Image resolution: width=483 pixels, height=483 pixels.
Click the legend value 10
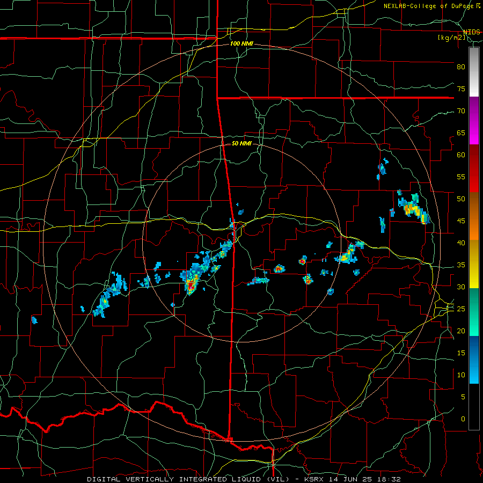click(x=461, y=375)
